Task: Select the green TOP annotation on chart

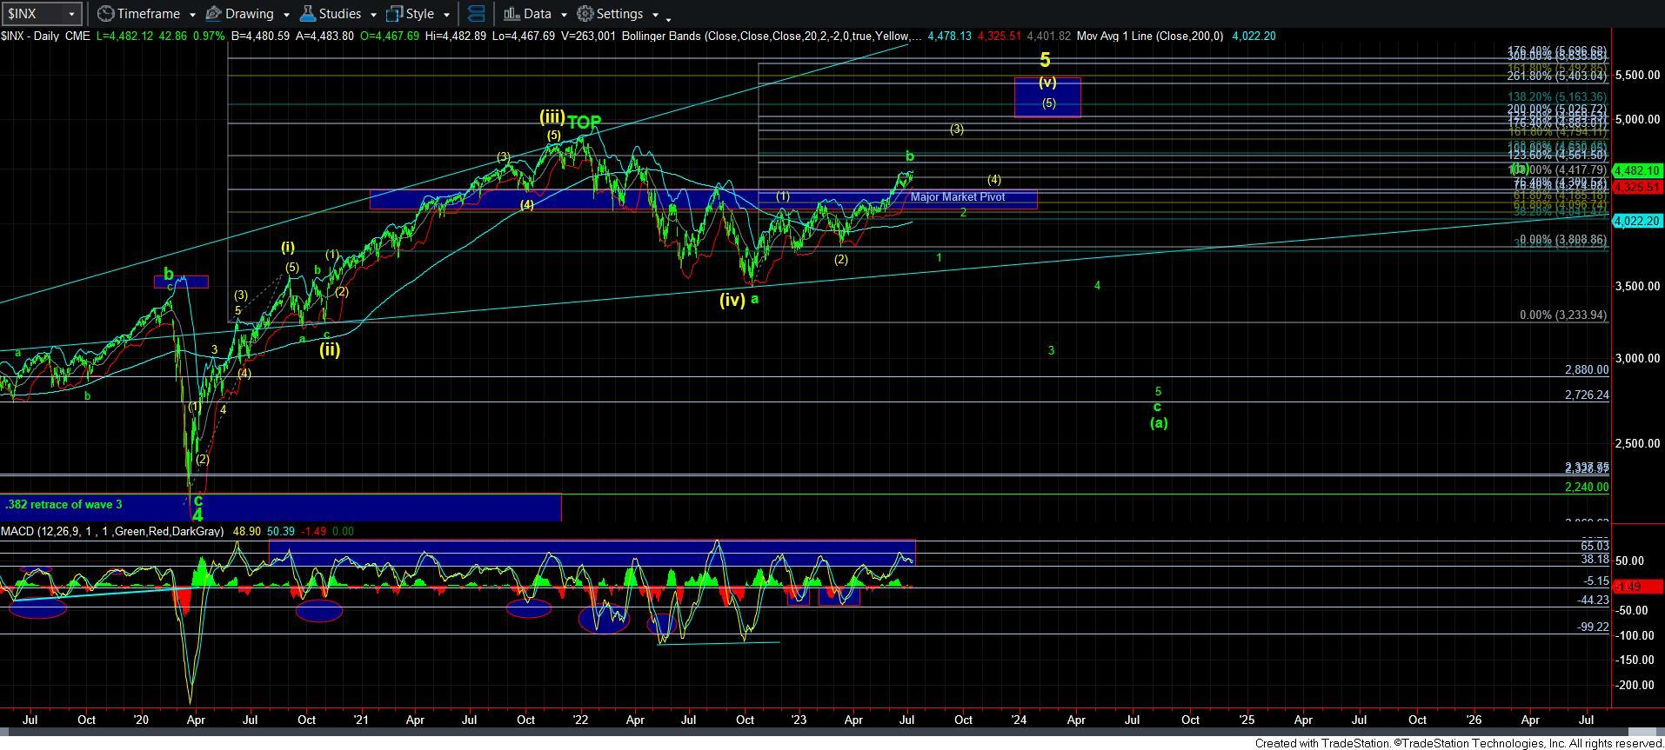Action: tap(585, 122)
